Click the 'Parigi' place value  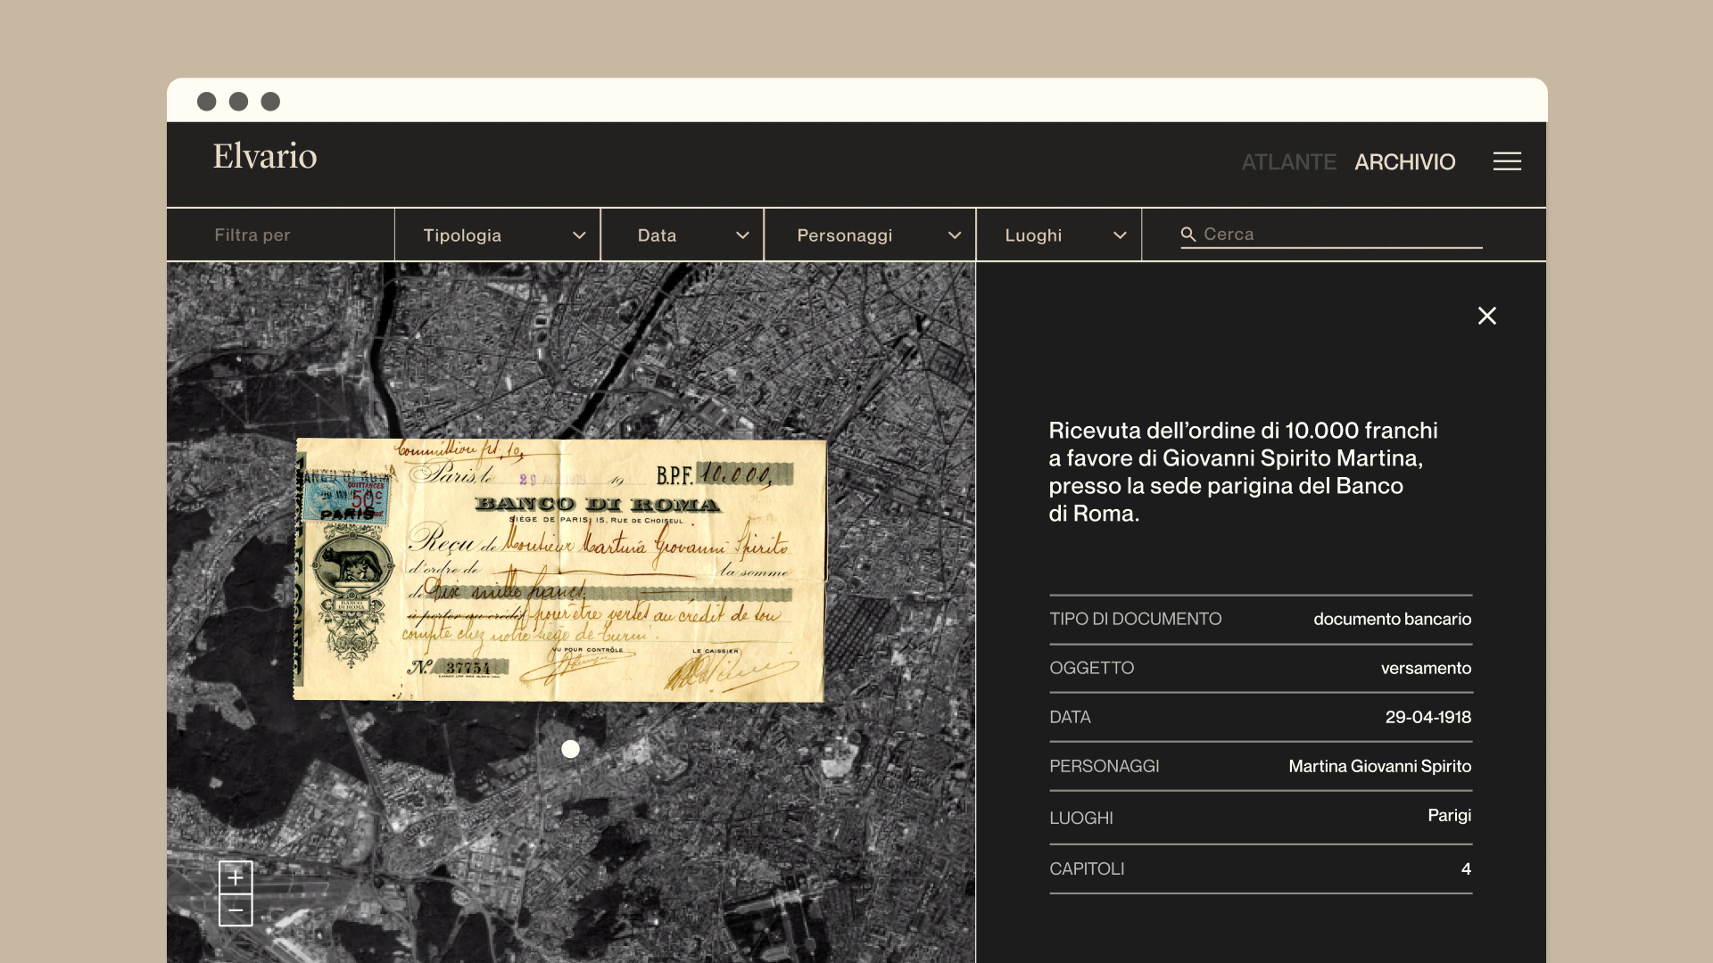[x=1449, y=815]
